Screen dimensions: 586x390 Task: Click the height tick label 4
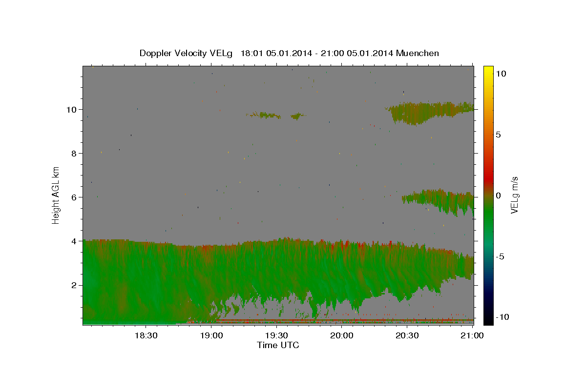75,241
